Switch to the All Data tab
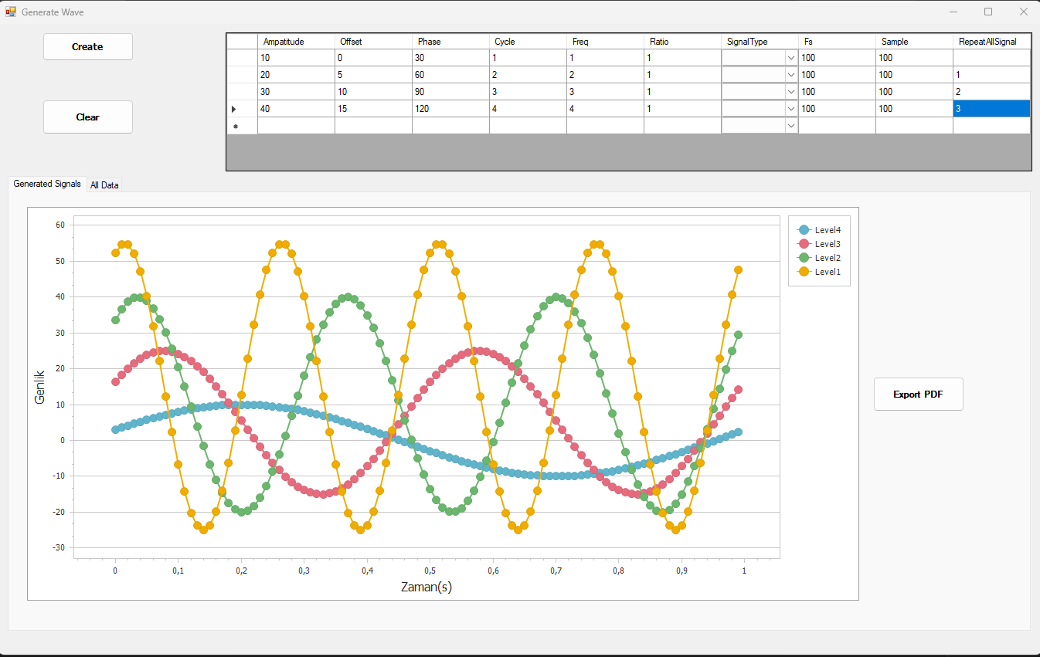Viewport: 1040px width, 657px height. click(104, 185)
